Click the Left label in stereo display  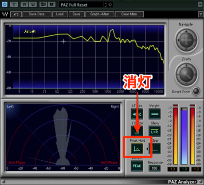click(x=10, y=106)
